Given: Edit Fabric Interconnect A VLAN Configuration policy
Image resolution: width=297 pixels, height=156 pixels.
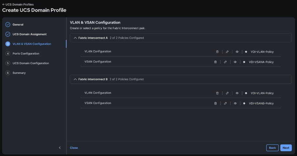Looking at the screenshot, I should (x=227, y=52).
